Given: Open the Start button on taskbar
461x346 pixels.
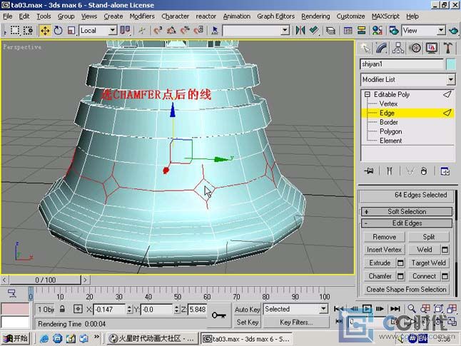Looking at the screenshot, I should pyautogui.click(x=16, y=339).
